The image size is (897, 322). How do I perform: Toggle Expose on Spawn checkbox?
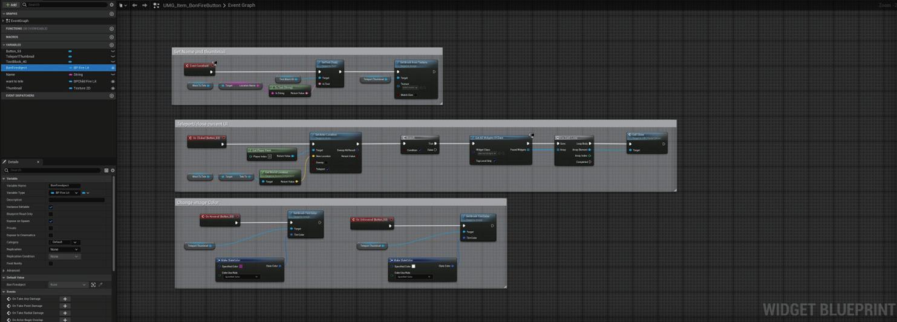click(51, 221)
